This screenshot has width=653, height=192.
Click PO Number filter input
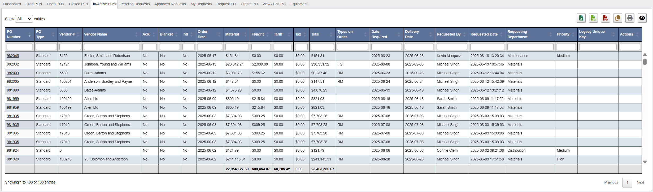[x=20, y=47]
